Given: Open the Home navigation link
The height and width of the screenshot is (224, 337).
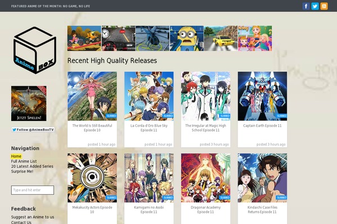Looking at the screenshot, I should [16, 156].
